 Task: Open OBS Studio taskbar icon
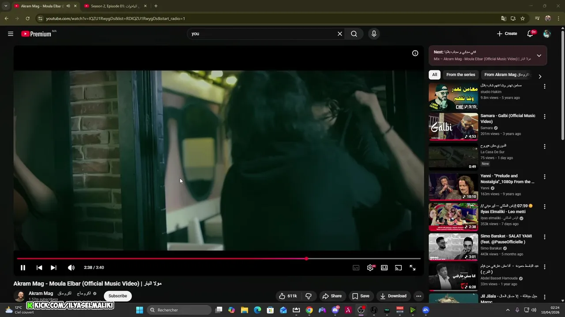[361, 310]
